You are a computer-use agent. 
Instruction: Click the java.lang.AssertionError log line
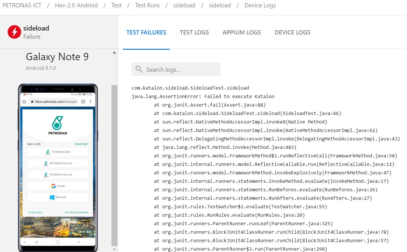click(x=203, y=96)
